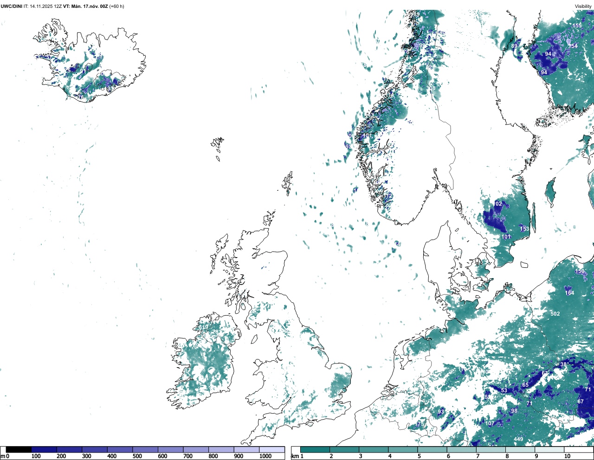Click the '98' value on the map

point(514,411)
